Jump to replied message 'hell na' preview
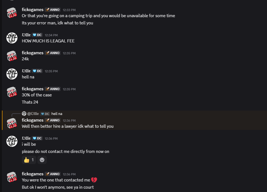Viewport: 267px width, 192px height. [57, 114]
